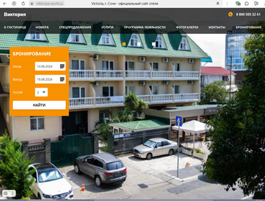Image resolution: width=265 pixels, height=201 pixels.
Task: Open the 'Фотогалерея' menu item
Action: coord(187,27)
